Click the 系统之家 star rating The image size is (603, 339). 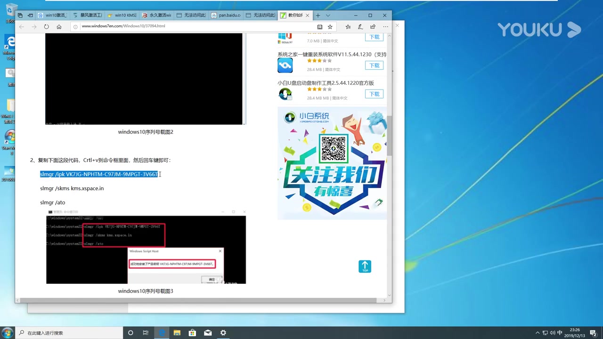point(319,61)
